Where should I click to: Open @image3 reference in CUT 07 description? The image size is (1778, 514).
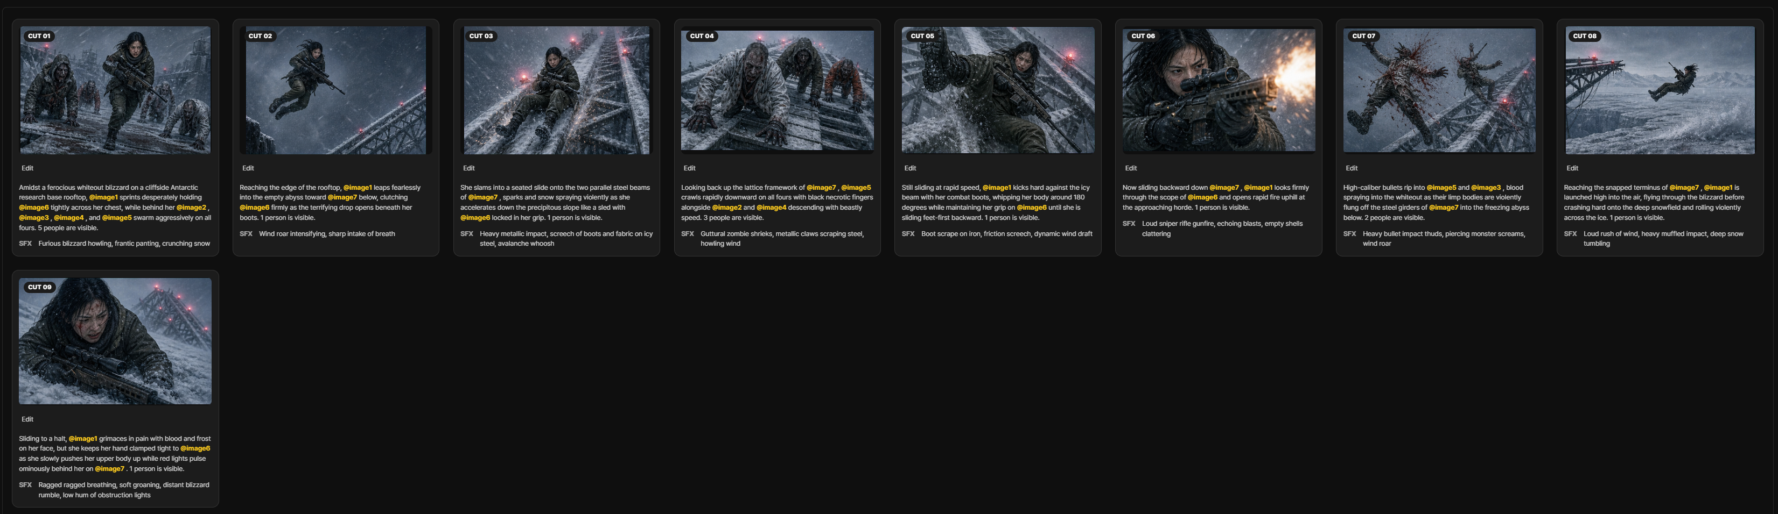1486,188
